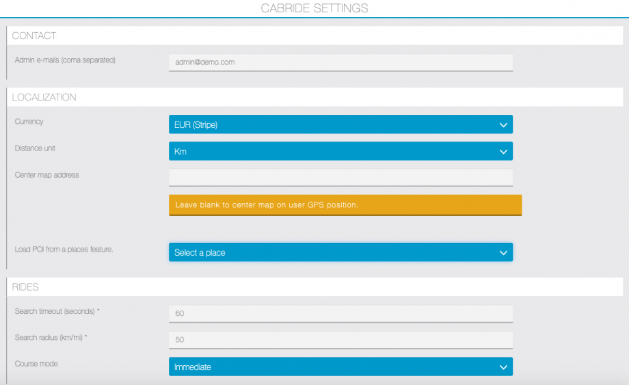Image resolution: width=629 pixels, height=385 pixels.
Task: Click the Search radius input field
Action: tap(340, 340)
